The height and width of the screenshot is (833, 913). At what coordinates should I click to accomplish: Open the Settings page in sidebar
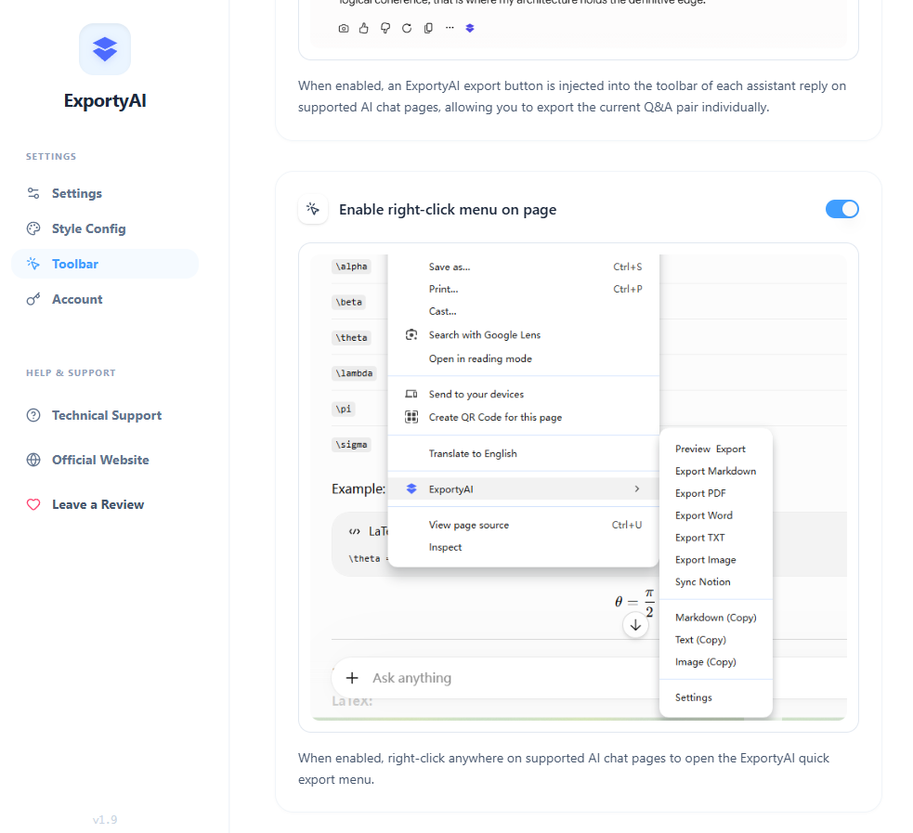[x=105, y=193]
